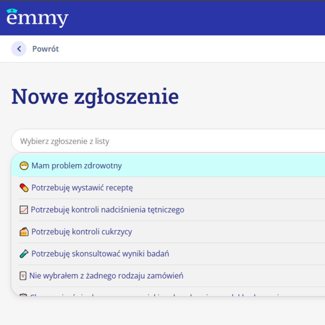Click the blue emmy header bar

(196, 18)
